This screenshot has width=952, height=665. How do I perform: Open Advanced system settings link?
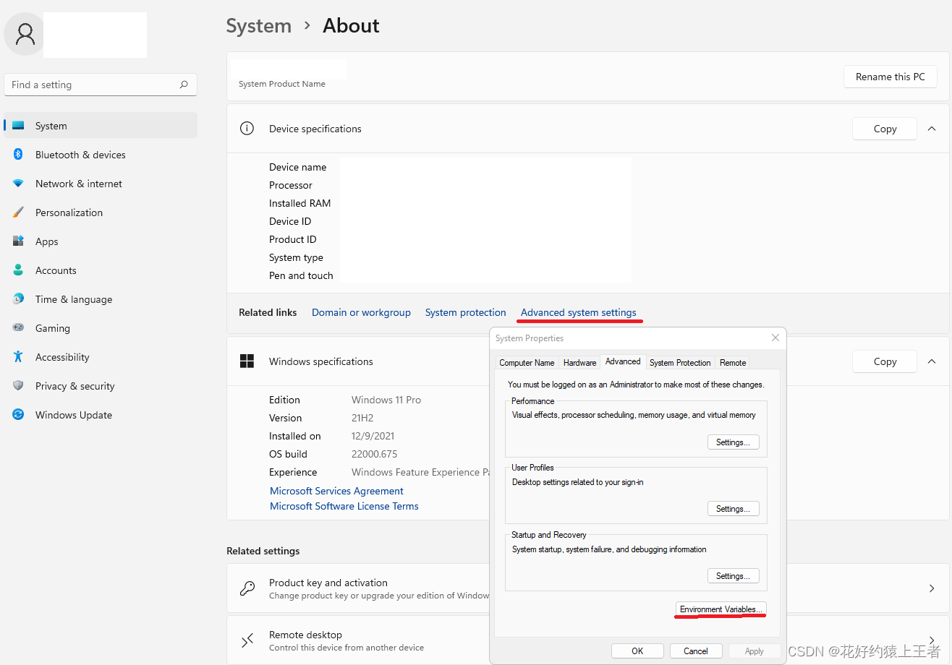[x=579, y=312]
